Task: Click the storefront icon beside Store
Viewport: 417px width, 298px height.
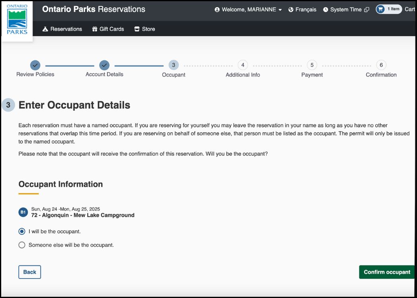Action: click(137, 29)
